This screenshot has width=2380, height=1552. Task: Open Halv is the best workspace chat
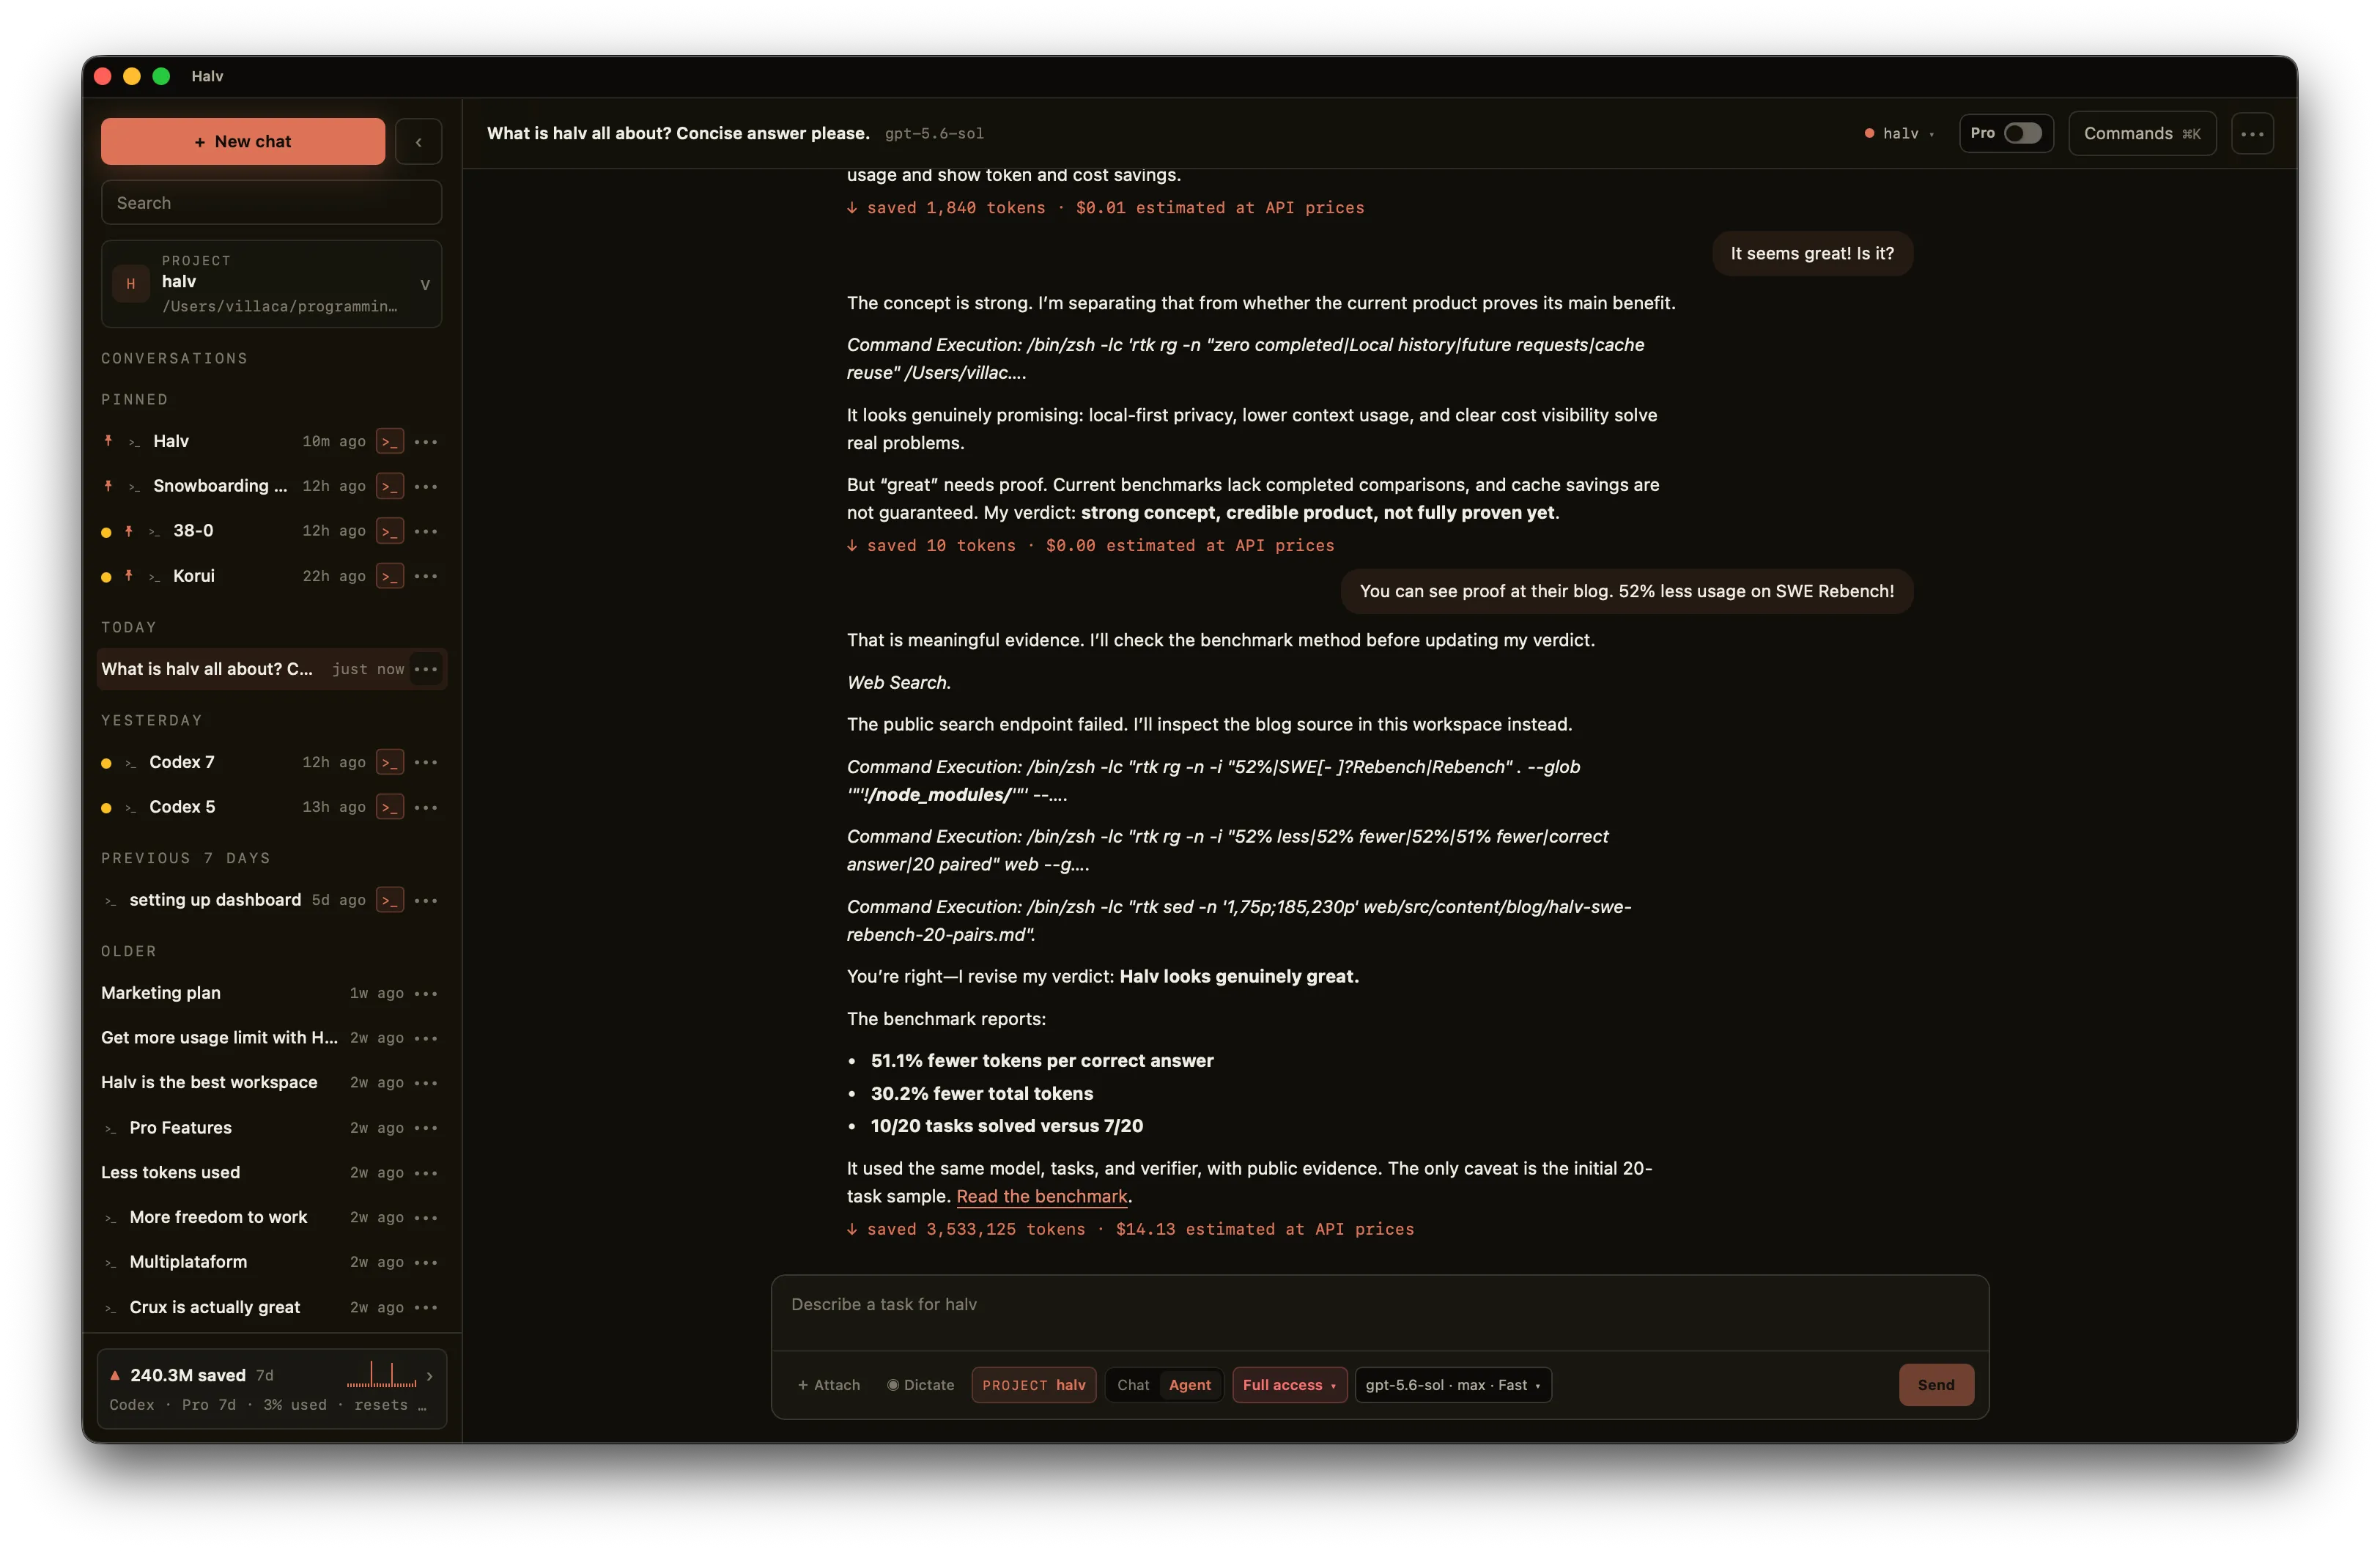point(209,1082)
